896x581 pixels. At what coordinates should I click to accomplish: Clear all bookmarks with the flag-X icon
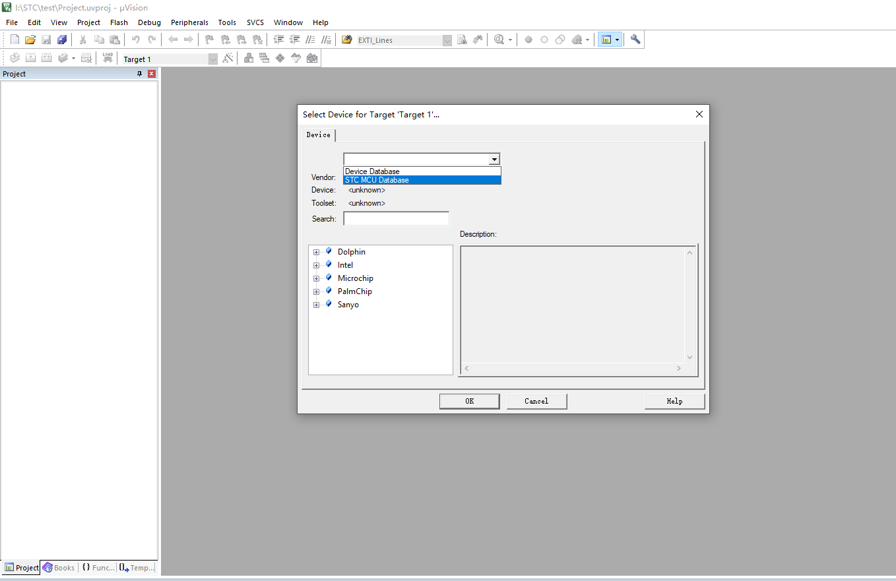(257, 40)
